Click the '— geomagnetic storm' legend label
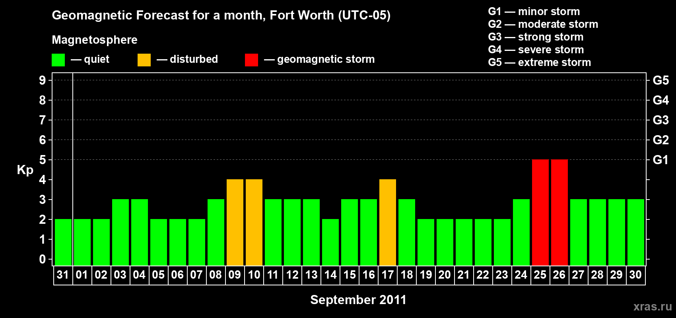The image size is (676, 318). 319,60
